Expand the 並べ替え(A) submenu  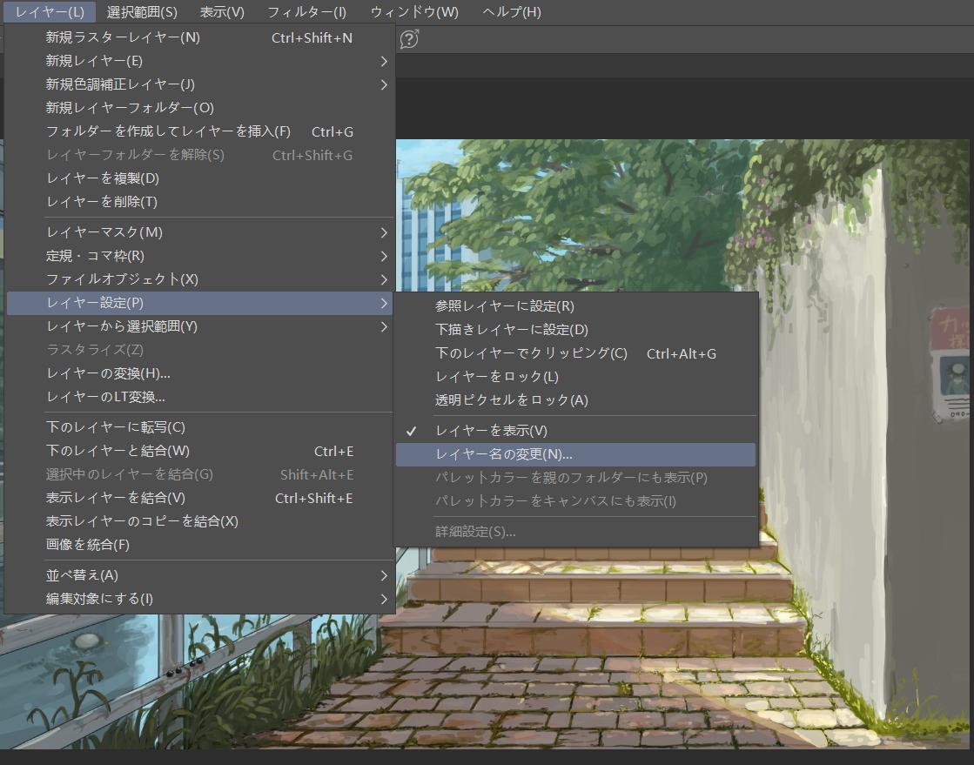click(x=82, y=575)
